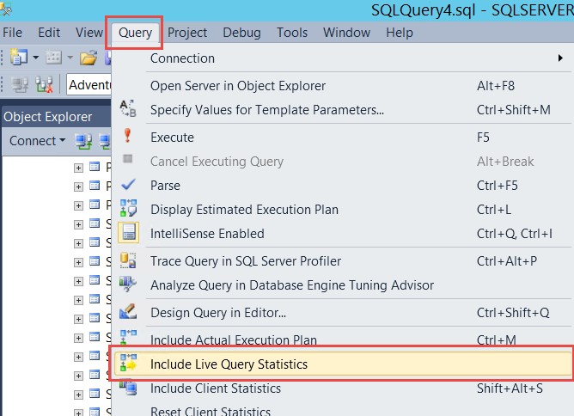Click the Object Explorer panel title
The image size is (574, 416).
48,117
